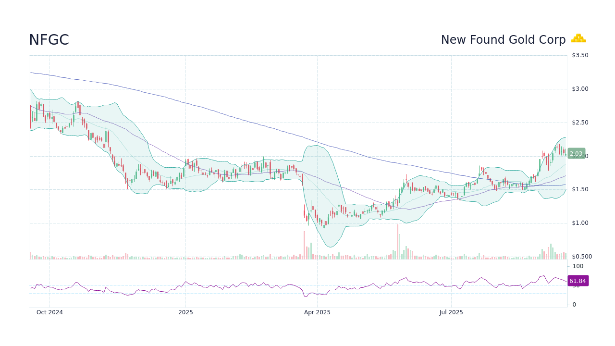
Task: Click the gold bars icon beside company name
Action: point(578,39)
